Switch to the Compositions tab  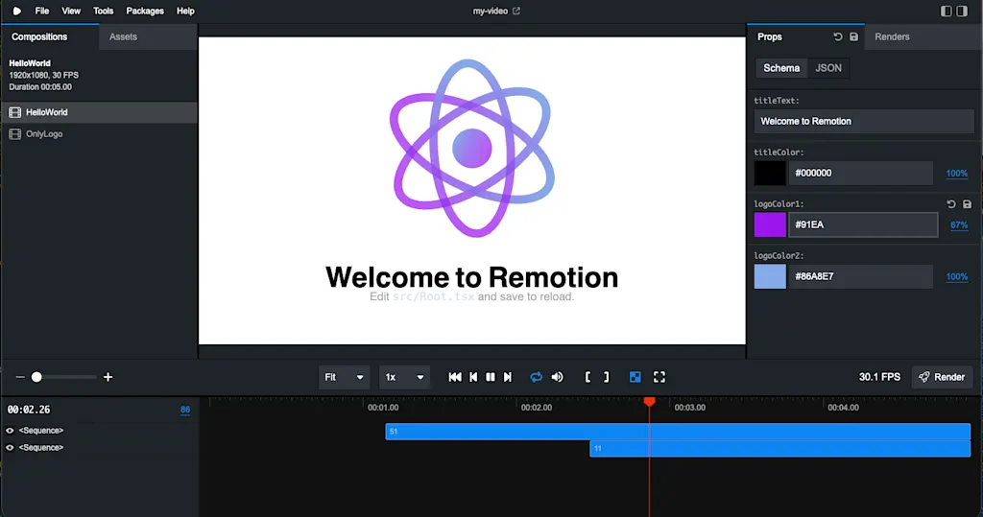pyautogui.click(x=50, y=37)
